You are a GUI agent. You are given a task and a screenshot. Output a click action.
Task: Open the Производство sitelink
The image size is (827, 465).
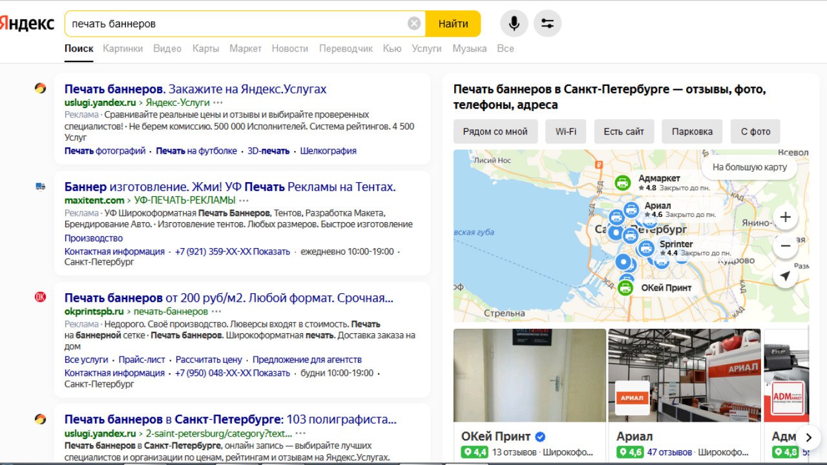tap(94, 238)
